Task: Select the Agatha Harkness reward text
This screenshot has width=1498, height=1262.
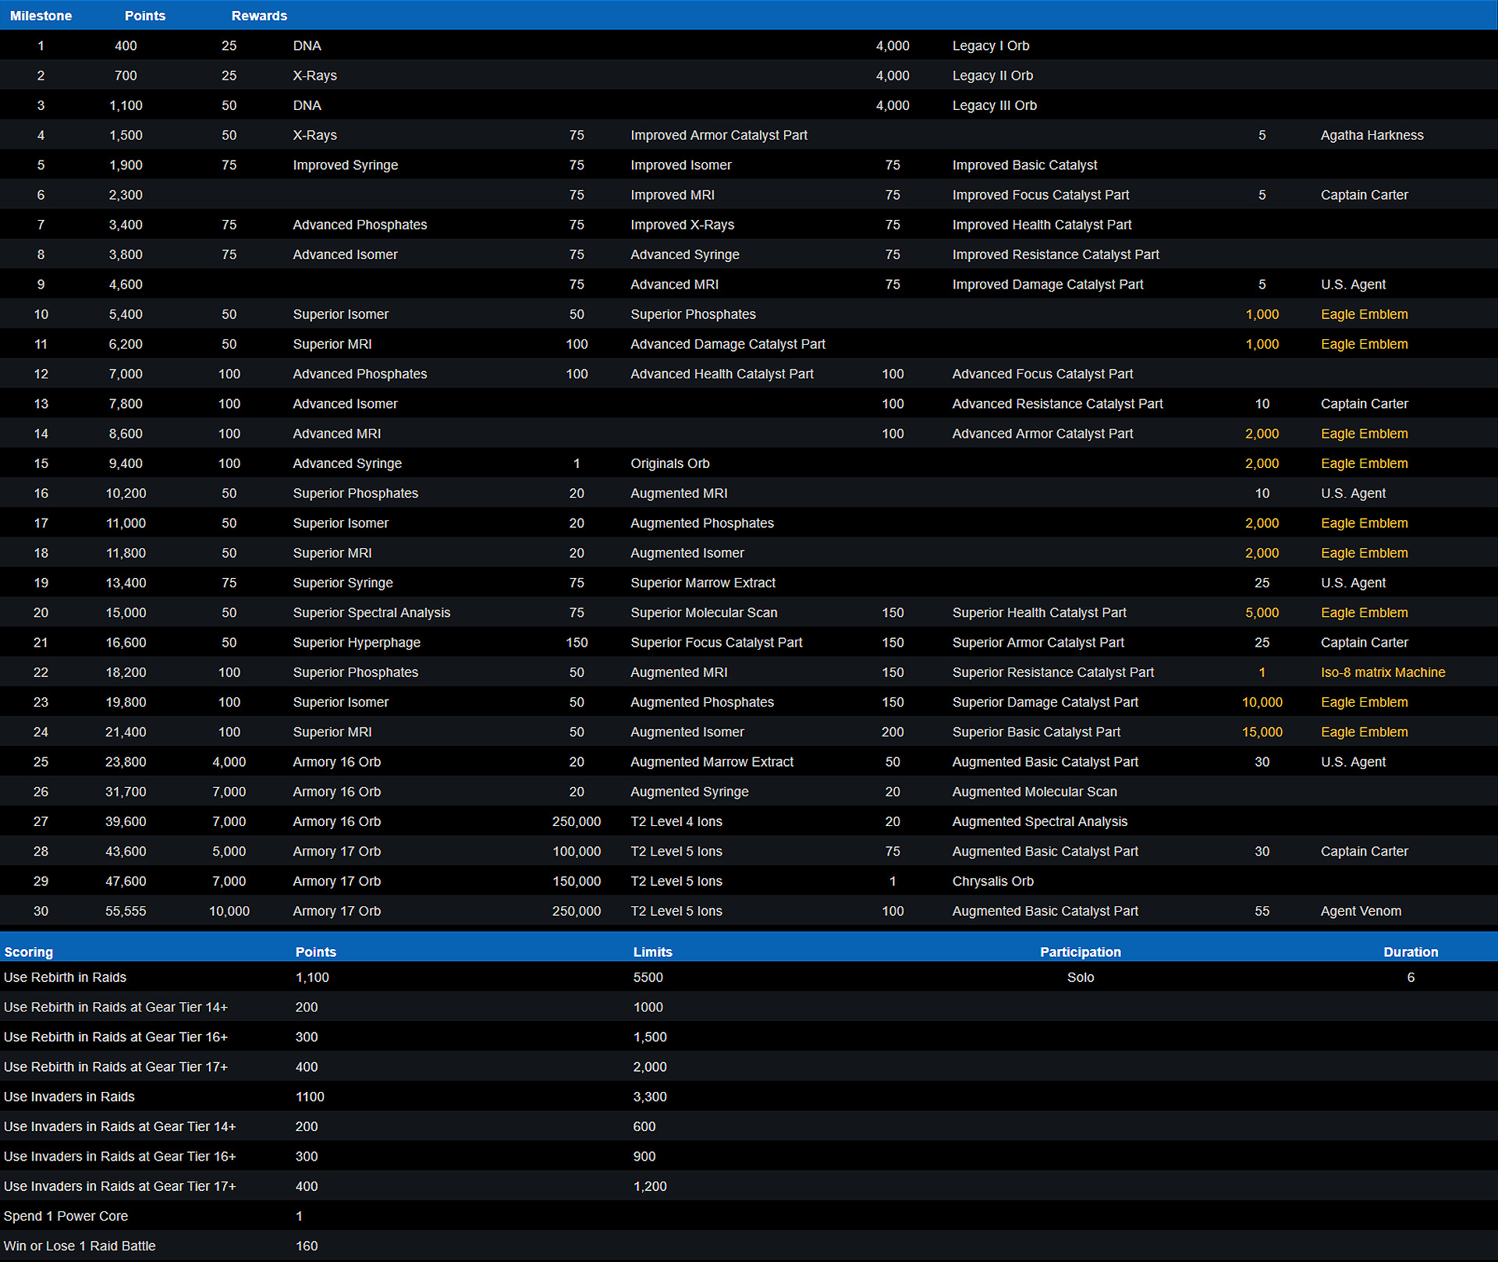Action: click(x=1372, y=135)
